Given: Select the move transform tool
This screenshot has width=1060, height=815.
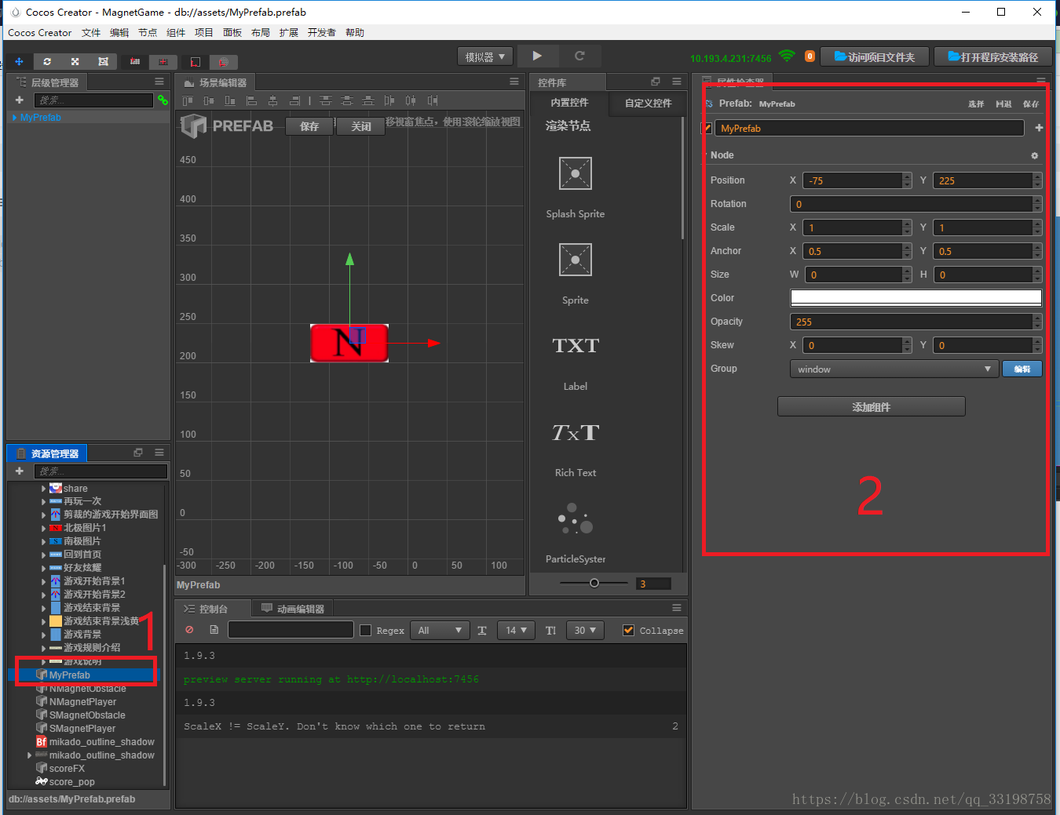Looking at the screenshot, I should 19,61.
